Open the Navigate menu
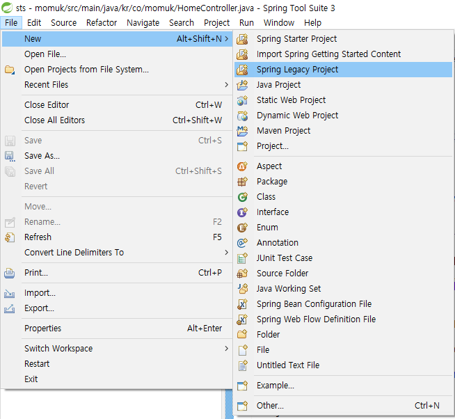The height and width of the screenshot is (419, 455). pyautogui.click(x=143, y=23)
